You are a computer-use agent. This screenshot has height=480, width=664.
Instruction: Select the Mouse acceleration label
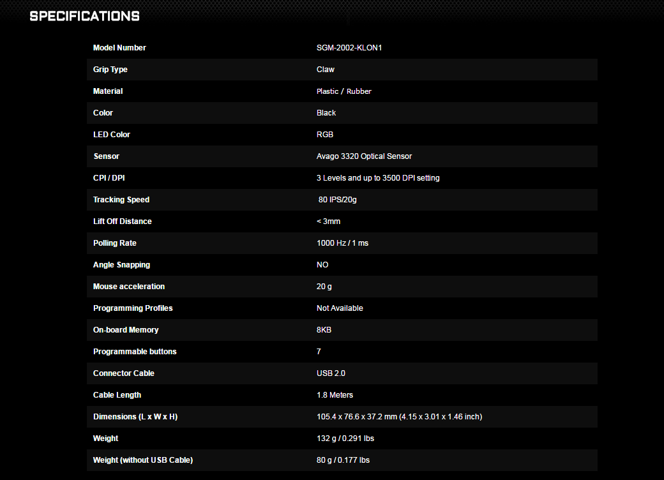pos(129,287)
